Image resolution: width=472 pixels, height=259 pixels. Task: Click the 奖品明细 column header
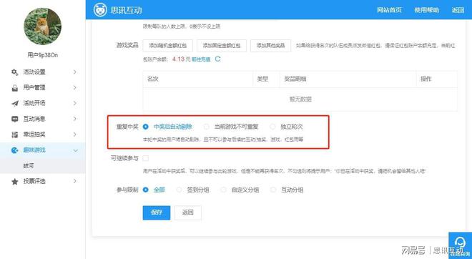pos(295,79)
